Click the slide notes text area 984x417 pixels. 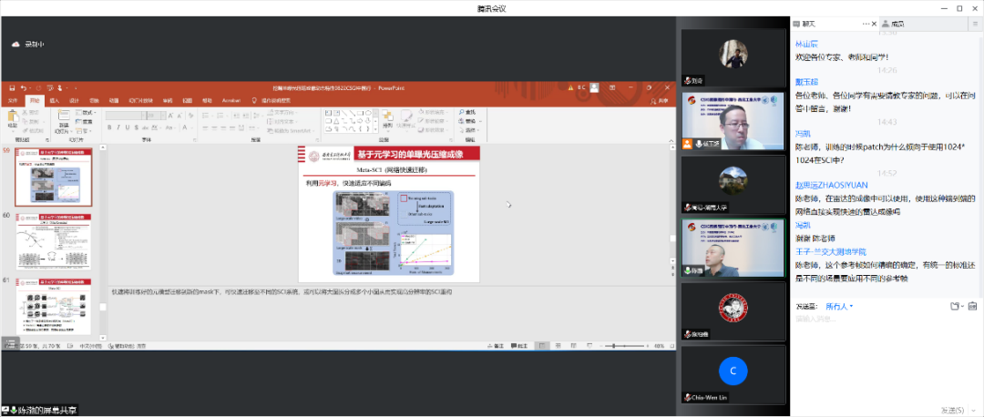pyautogui.click(x=389, y=313)
